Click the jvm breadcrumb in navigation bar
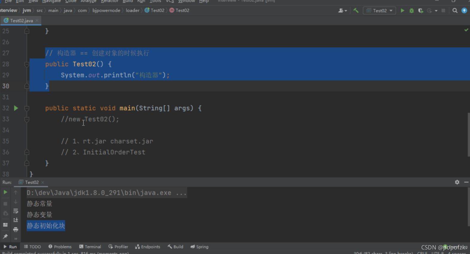This screenshot has width=470, height=254. coord(27,10)
